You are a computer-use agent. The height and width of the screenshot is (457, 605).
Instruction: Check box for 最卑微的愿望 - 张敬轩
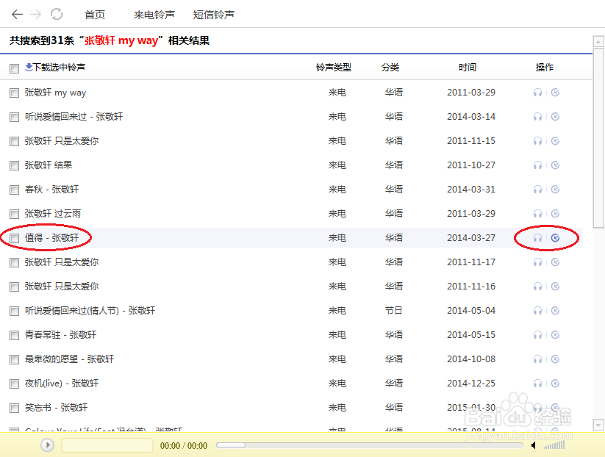[x=14, y=359]
